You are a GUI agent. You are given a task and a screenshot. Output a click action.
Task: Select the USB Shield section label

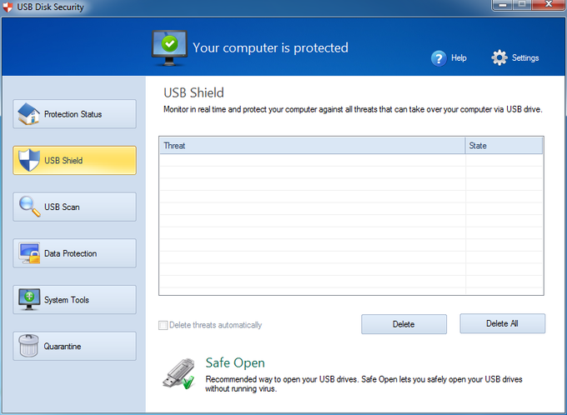63,161
